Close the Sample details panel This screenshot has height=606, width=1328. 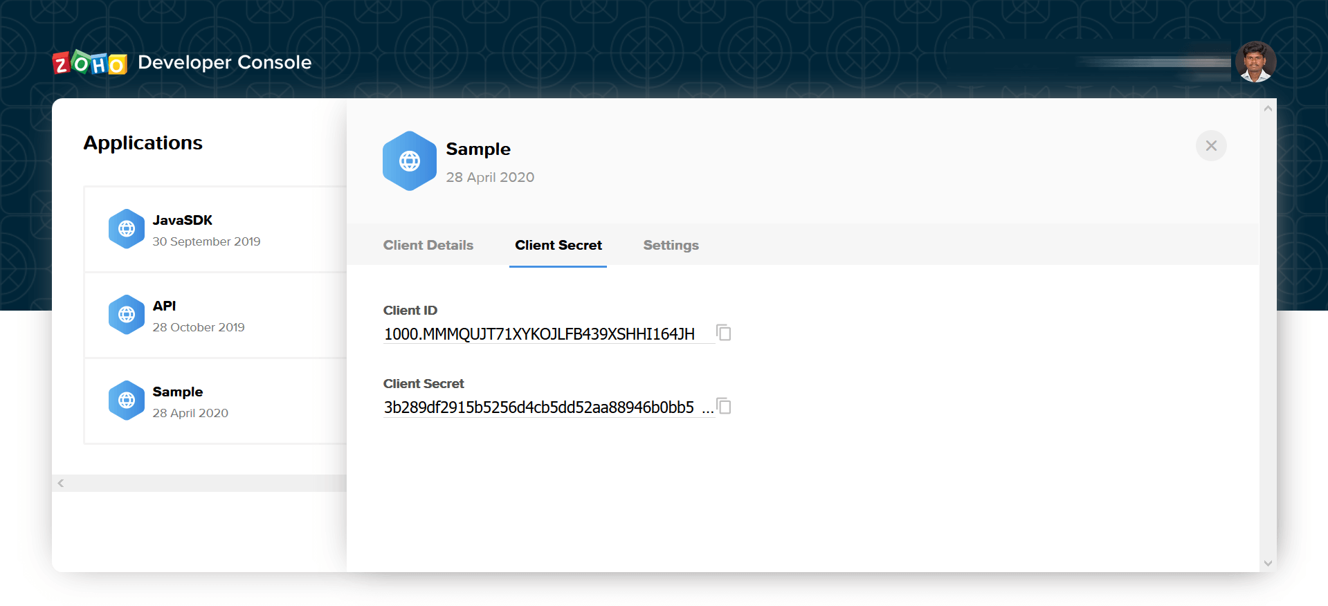coord(1211,146)
